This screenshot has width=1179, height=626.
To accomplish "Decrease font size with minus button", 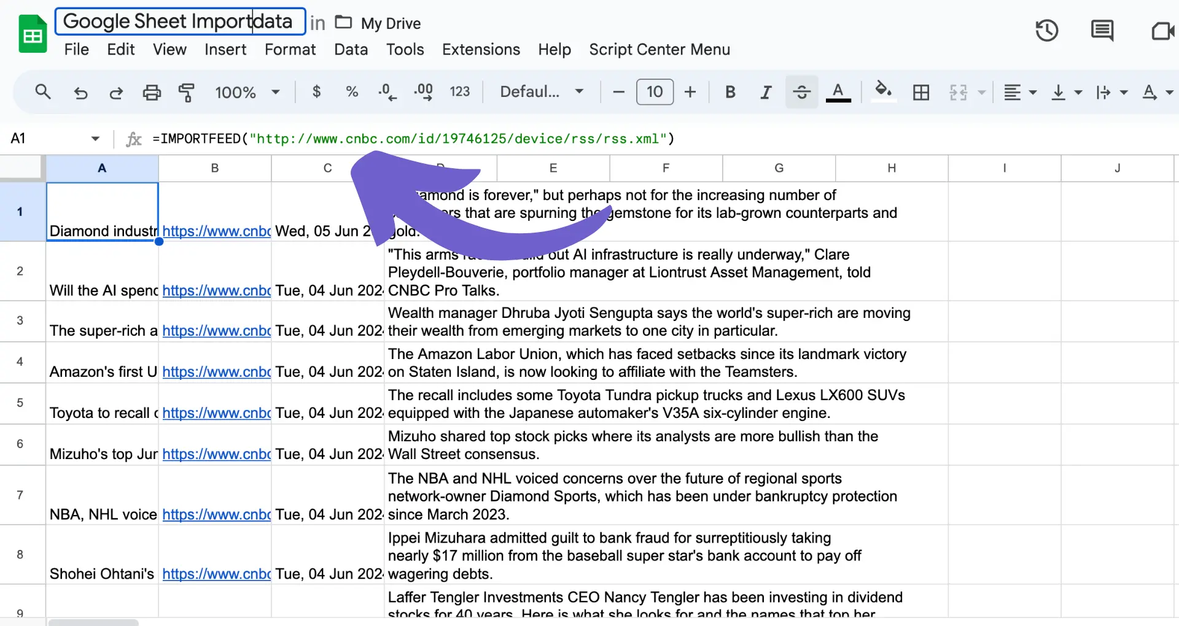I will click(619, 92).
